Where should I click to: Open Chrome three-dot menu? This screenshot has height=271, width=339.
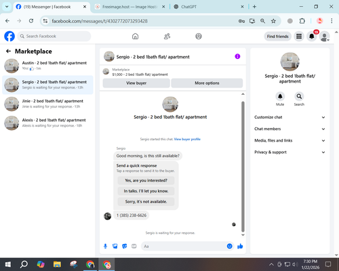tap(332, 21)
